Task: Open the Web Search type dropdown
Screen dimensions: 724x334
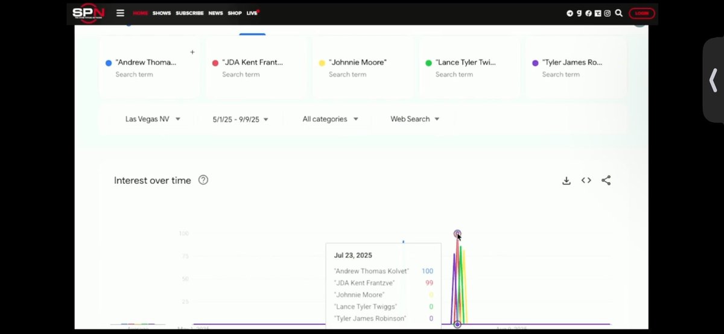Action: 414,119
